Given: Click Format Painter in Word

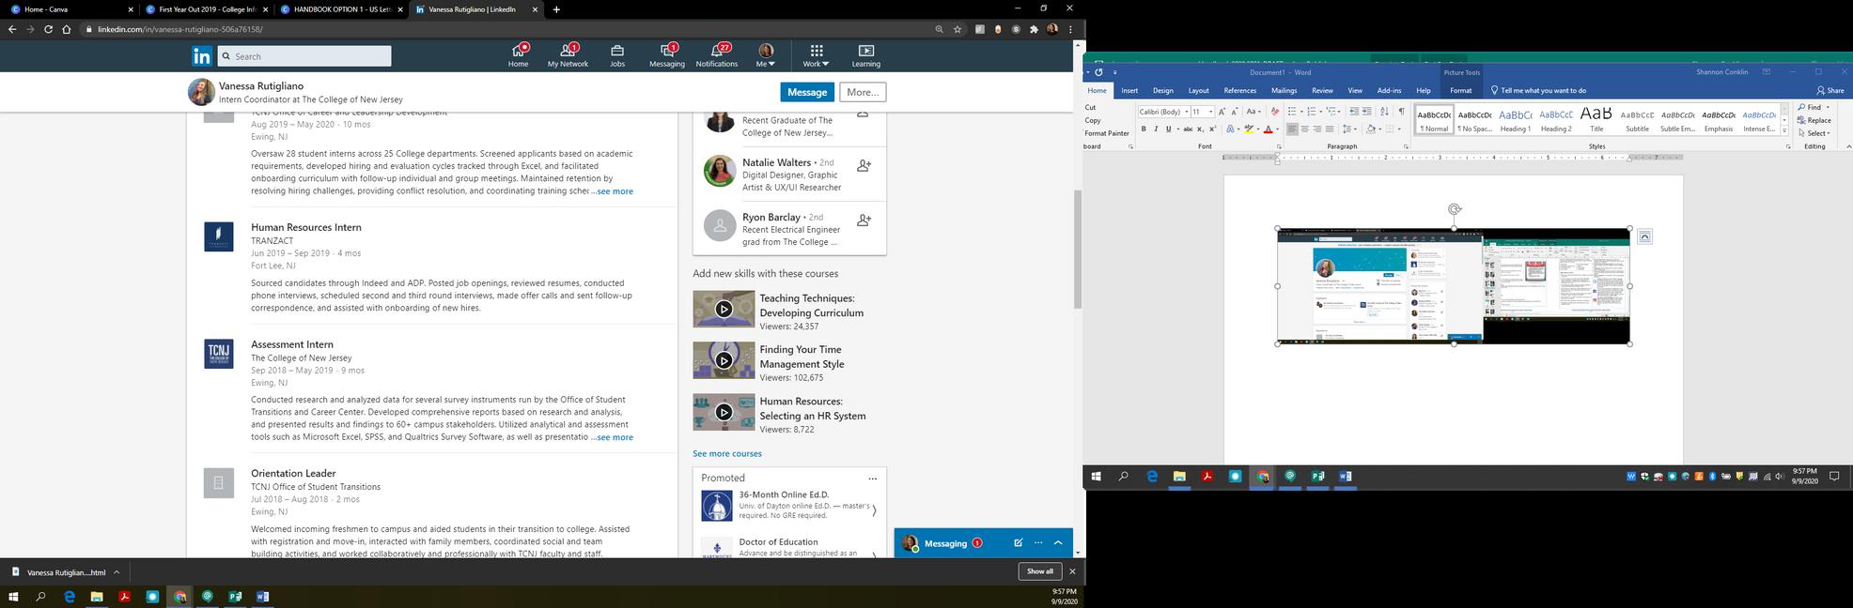Looking at the screenshot, I should [x=1107, y=133].
